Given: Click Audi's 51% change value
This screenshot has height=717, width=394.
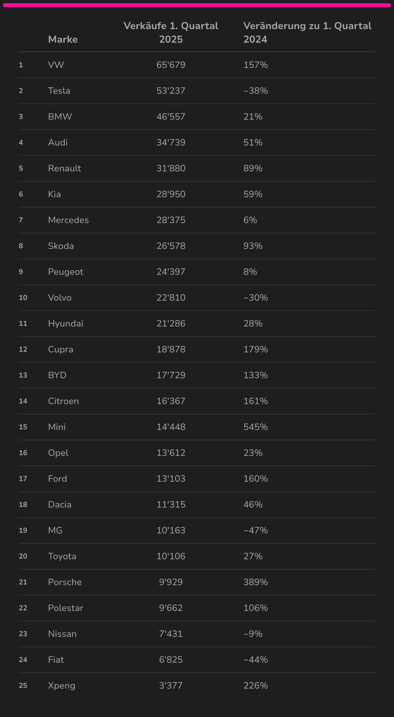Looking at the screenshot, I should click(x=253, y=143).
